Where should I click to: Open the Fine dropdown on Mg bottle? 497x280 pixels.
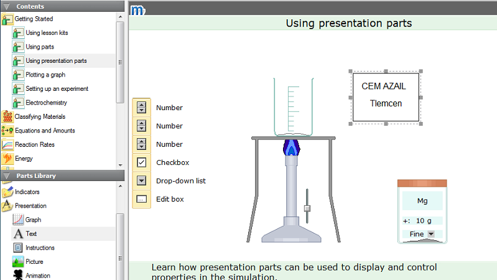(x=431, y=235)
